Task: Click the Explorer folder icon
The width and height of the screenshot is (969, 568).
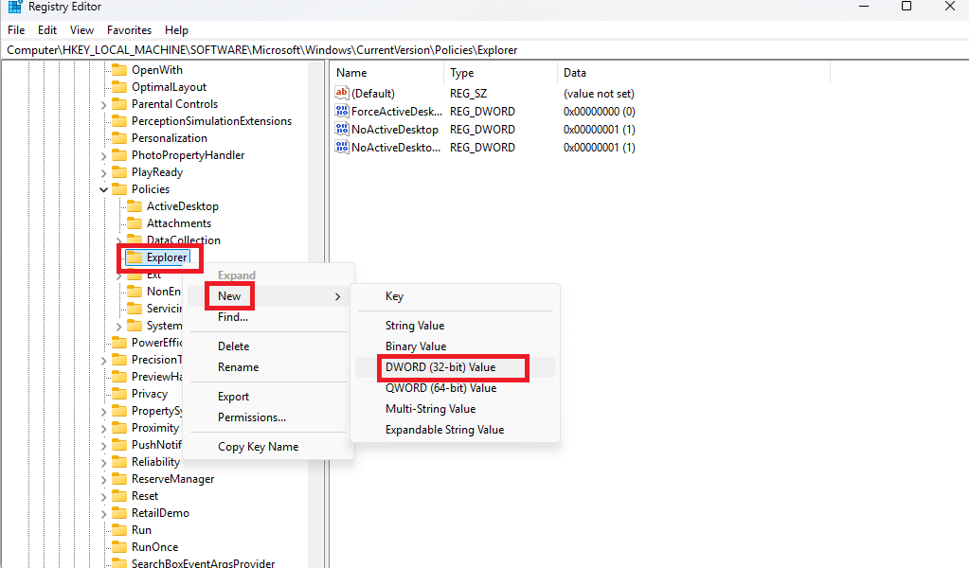Action: point(135,257)
